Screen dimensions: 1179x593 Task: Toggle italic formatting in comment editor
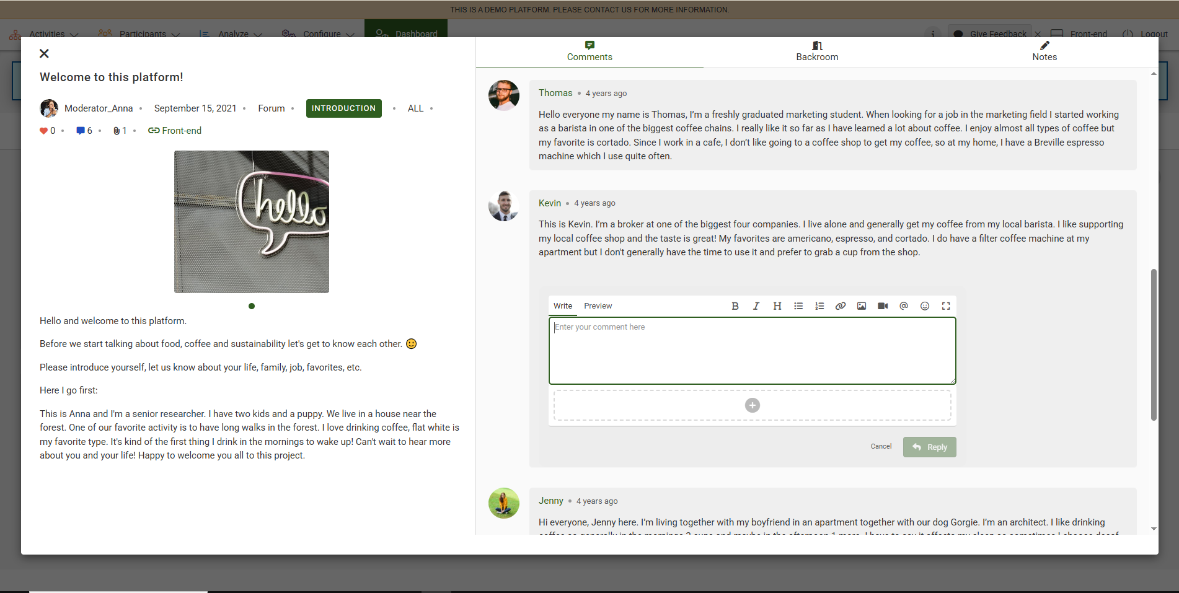click(756, 306)
